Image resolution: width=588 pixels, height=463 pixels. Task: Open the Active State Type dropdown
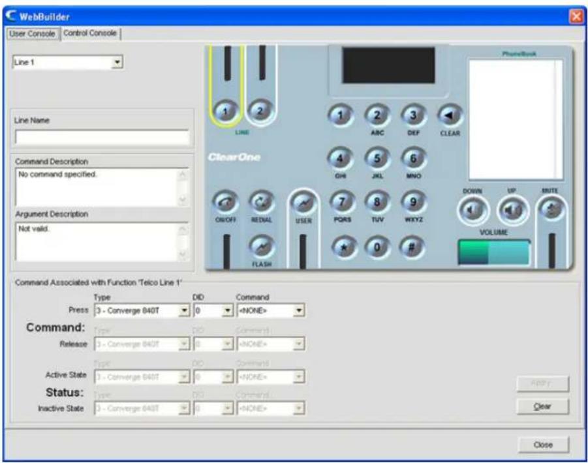point(184,377)
